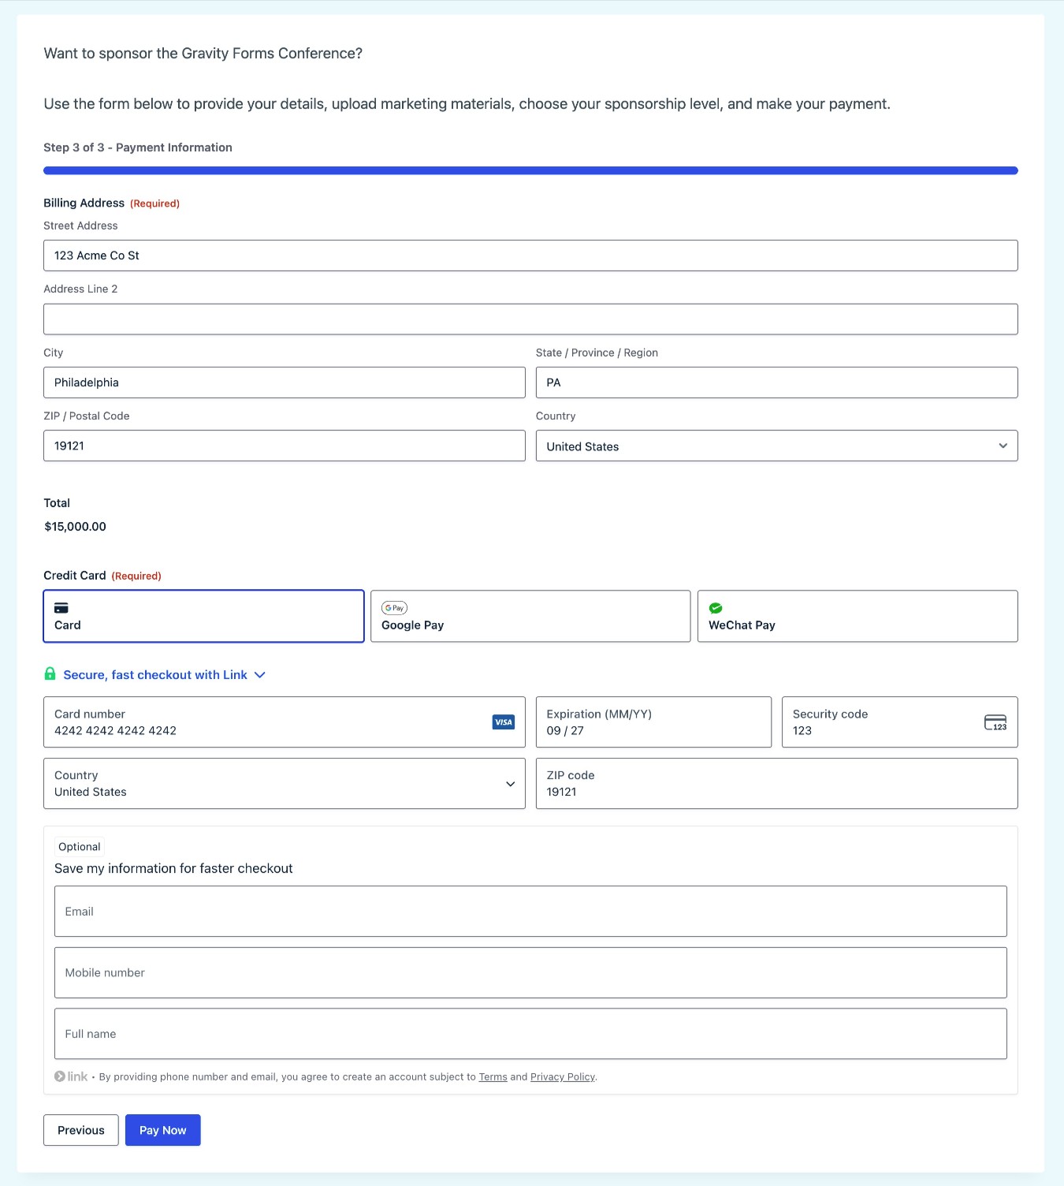Click the link logo in the footer disclaimer
This screenshot has width=1064, height=1186.
point(69,1076)
